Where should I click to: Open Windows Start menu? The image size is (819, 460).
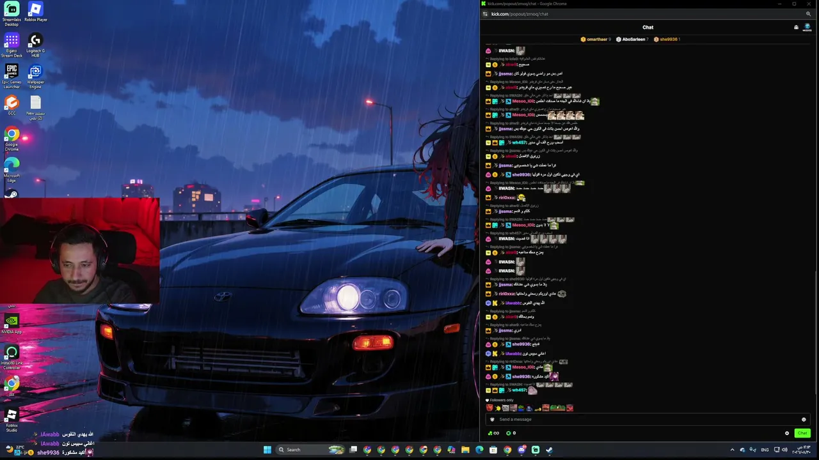point(267,450)
